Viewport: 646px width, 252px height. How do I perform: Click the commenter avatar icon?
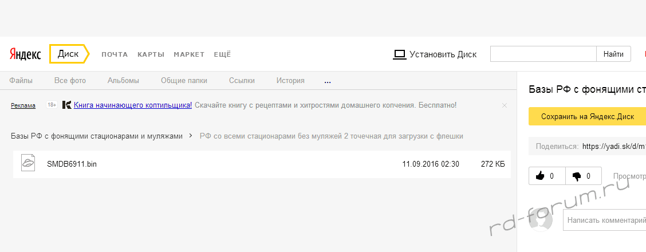tap(541, 219)
